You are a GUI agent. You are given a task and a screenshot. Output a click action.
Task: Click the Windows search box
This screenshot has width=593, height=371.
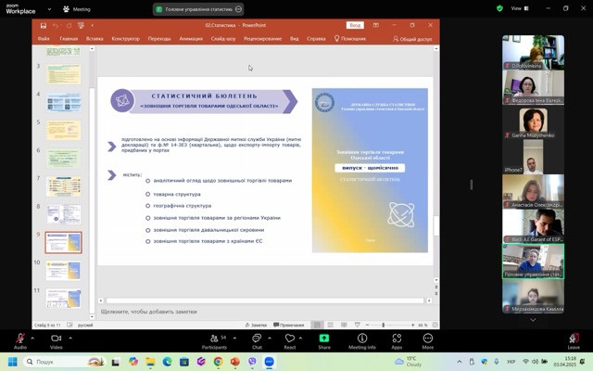click(64, 362)
